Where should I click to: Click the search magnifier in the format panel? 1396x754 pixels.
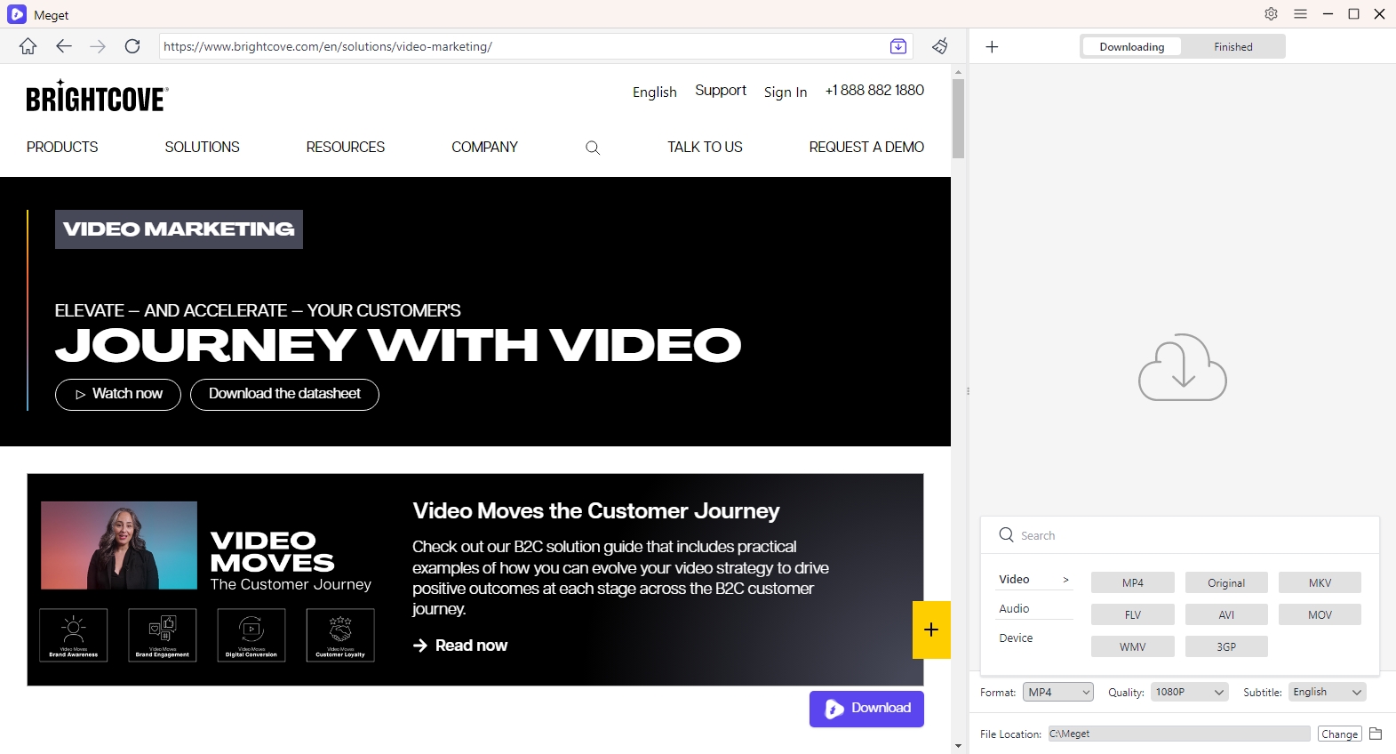click(x=1006, y=534)
